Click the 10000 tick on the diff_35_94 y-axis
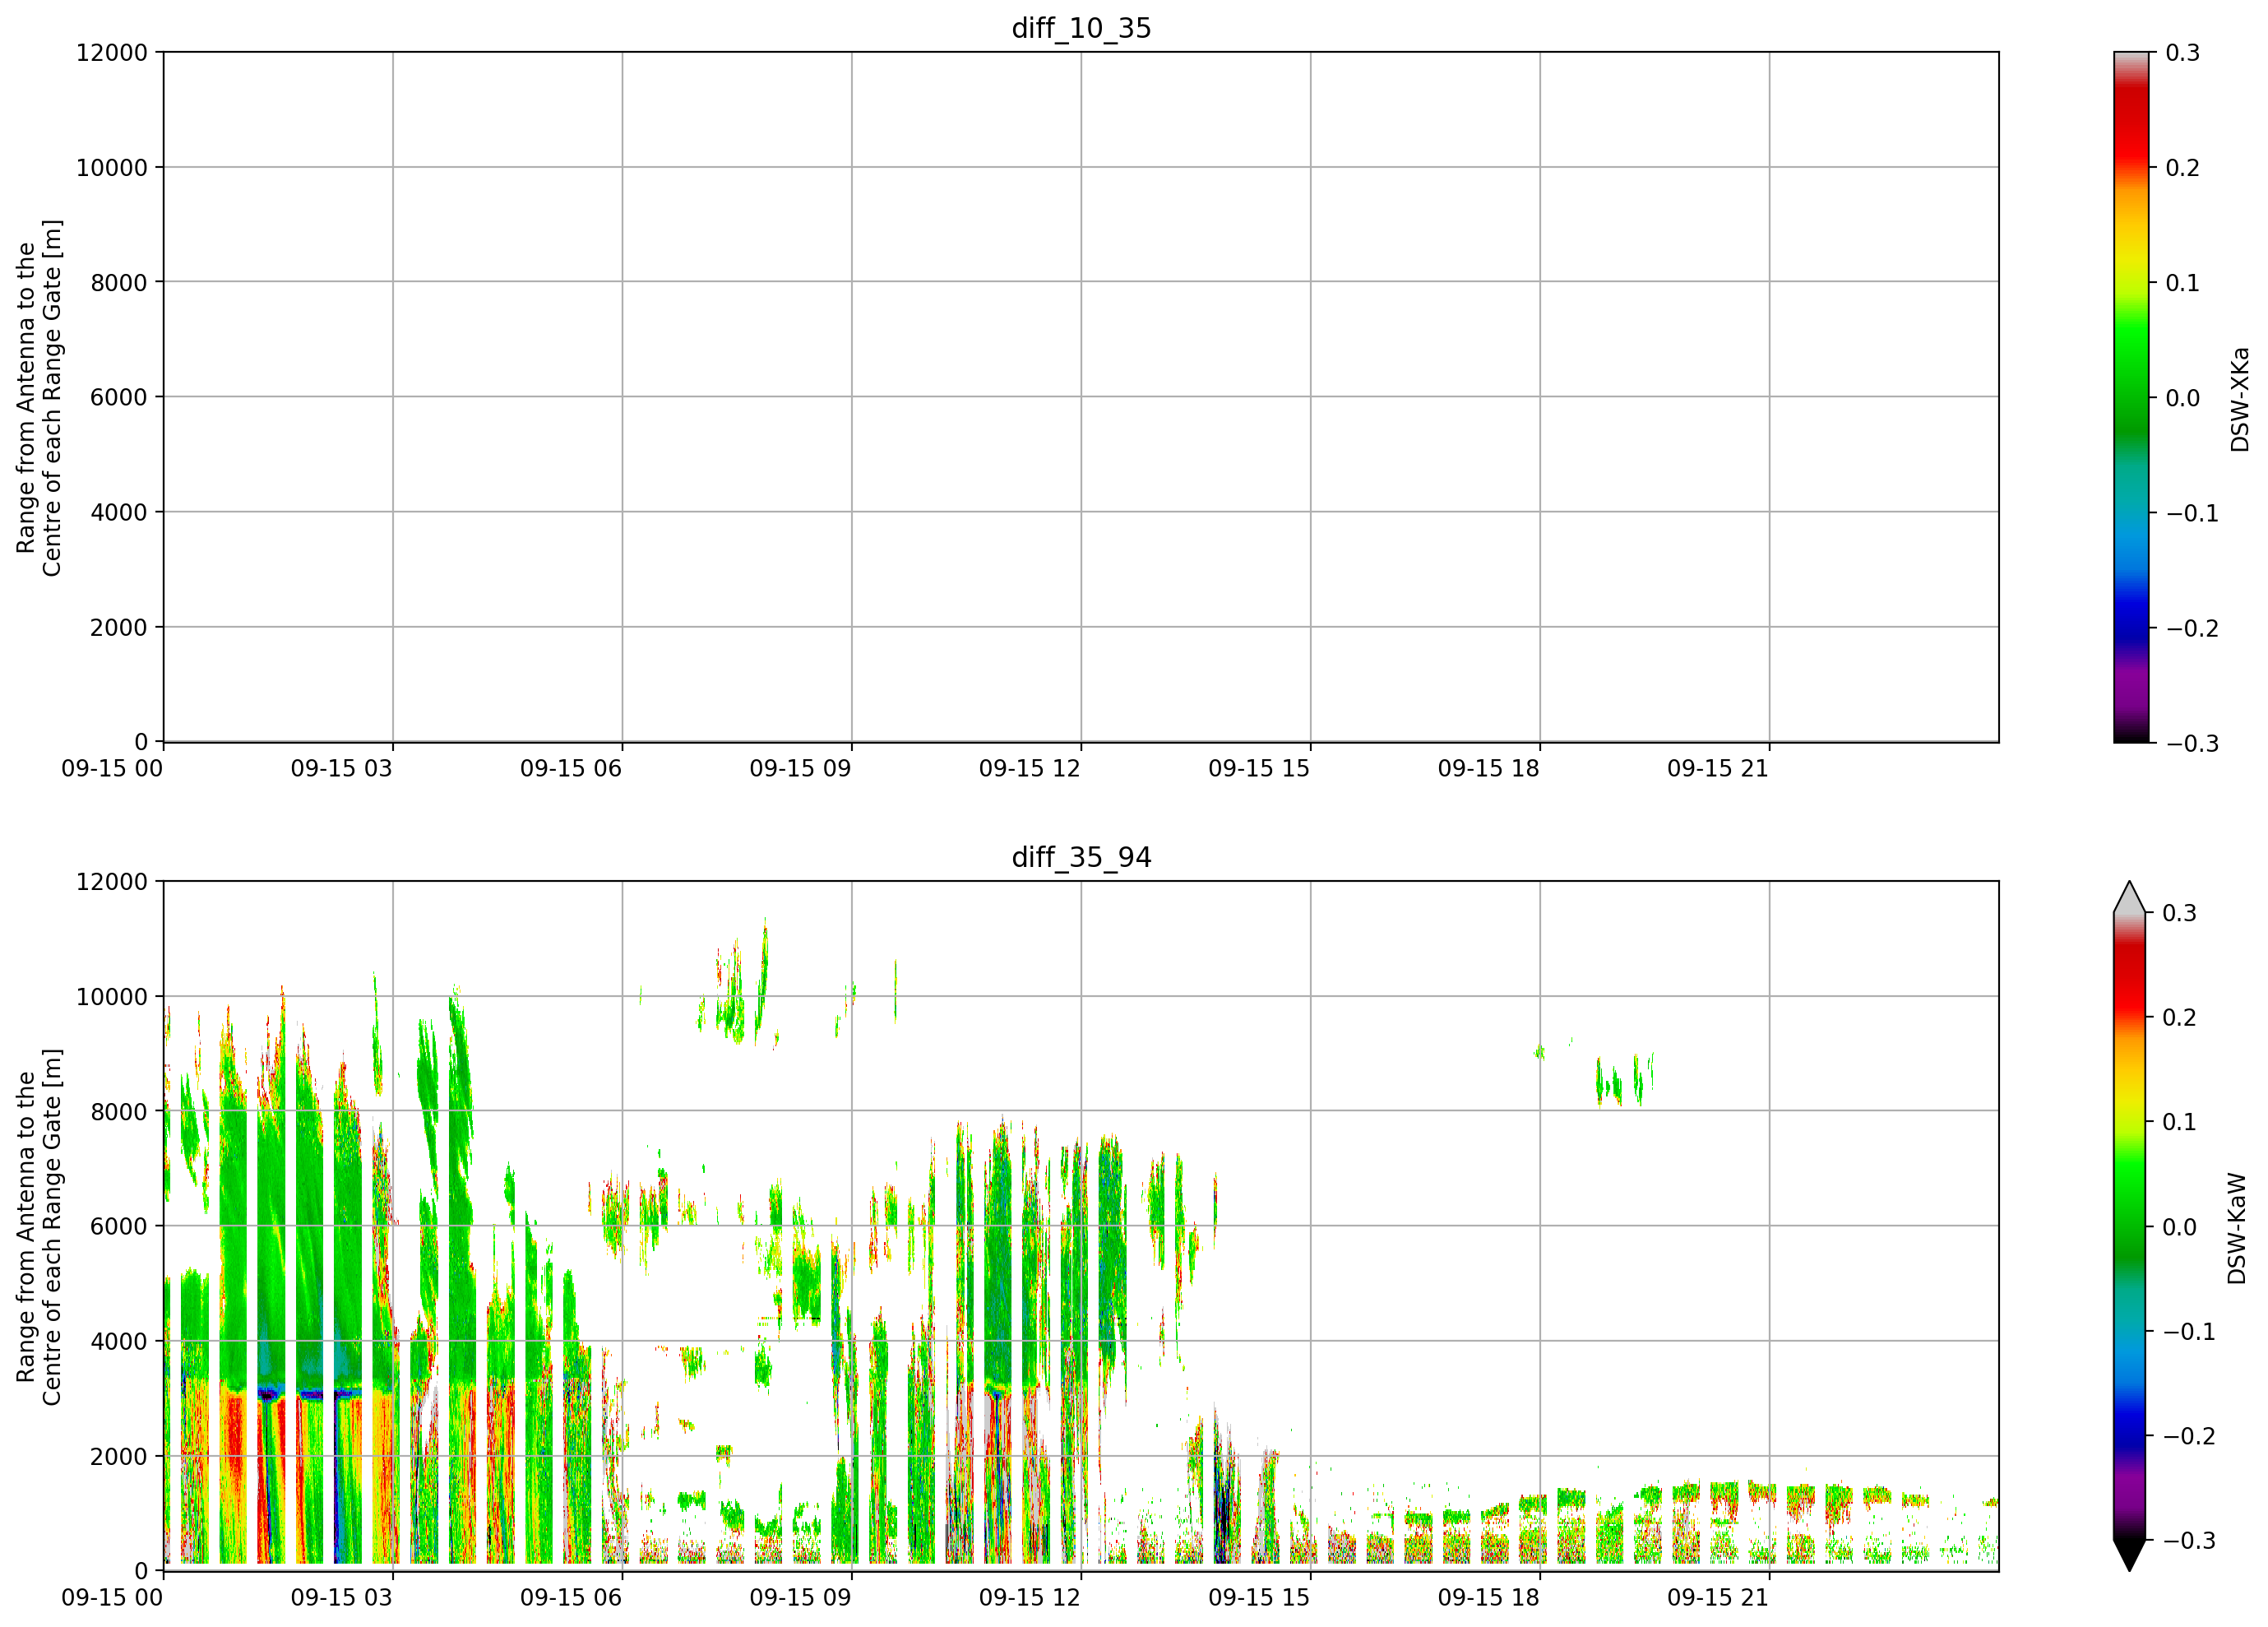2268x1627 pixels. (x=112, y=996)
